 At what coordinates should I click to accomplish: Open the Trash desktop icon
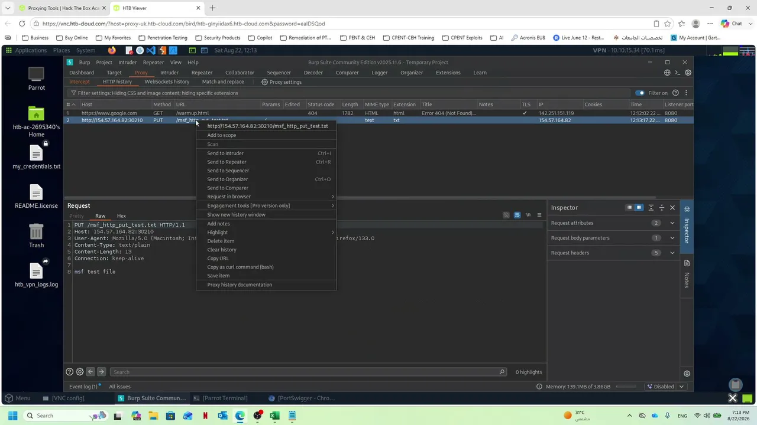[37, 236]
